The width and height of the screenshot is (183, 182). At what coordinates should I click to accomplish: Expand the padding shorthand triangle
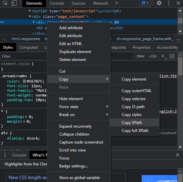click(x=26, y=117)
